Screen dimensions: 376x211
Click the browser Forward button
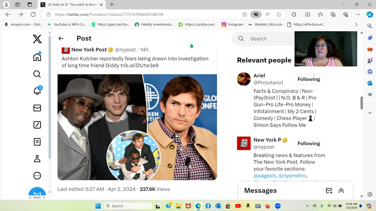tap(21, 14)
